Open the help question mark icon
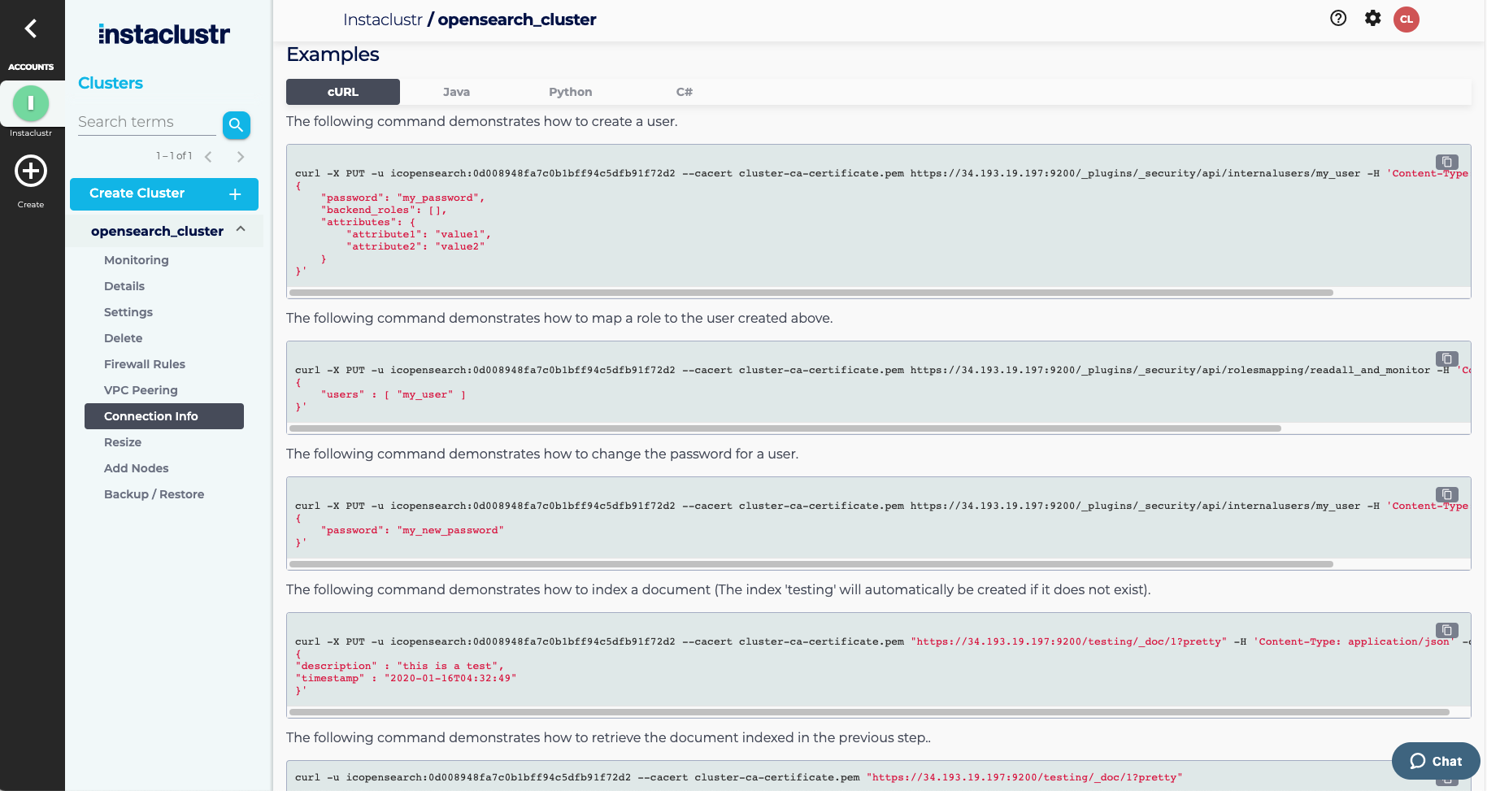The width and height of the screenshot is (1487, 791). point(1338,19)
